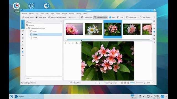177x99 pixels.
Task: Open the Tags sidebar icon below Albums
Action: [x=23, y=31]
